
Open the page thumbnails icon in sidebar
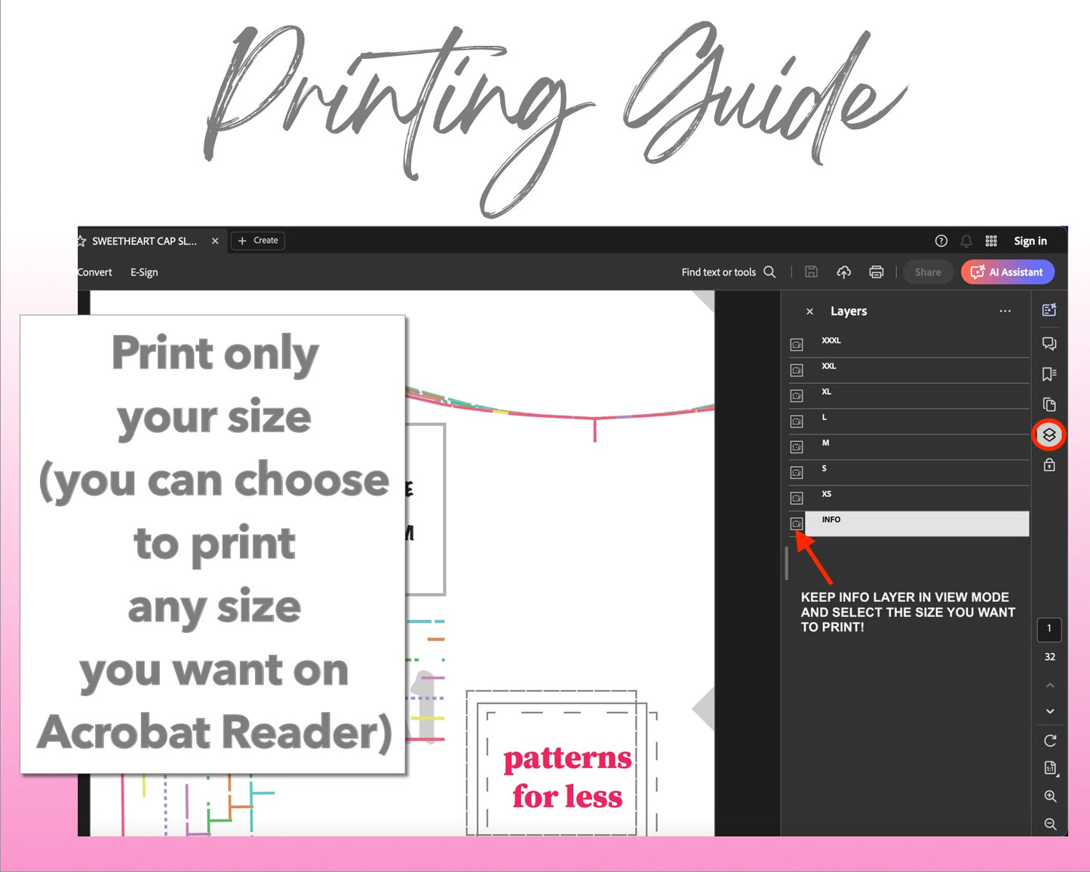(1049, 404)
